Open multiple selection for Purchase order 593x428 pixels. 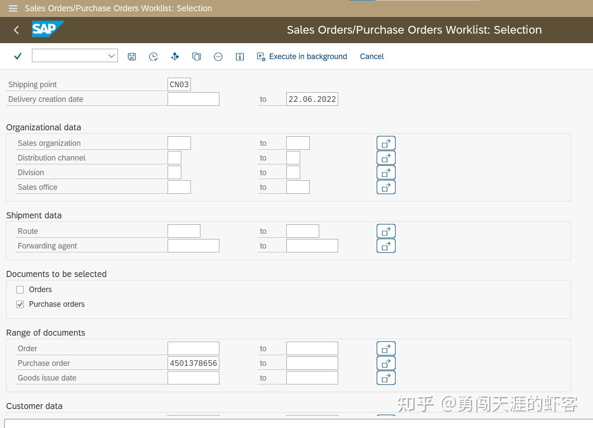click(x=386, y=363)
